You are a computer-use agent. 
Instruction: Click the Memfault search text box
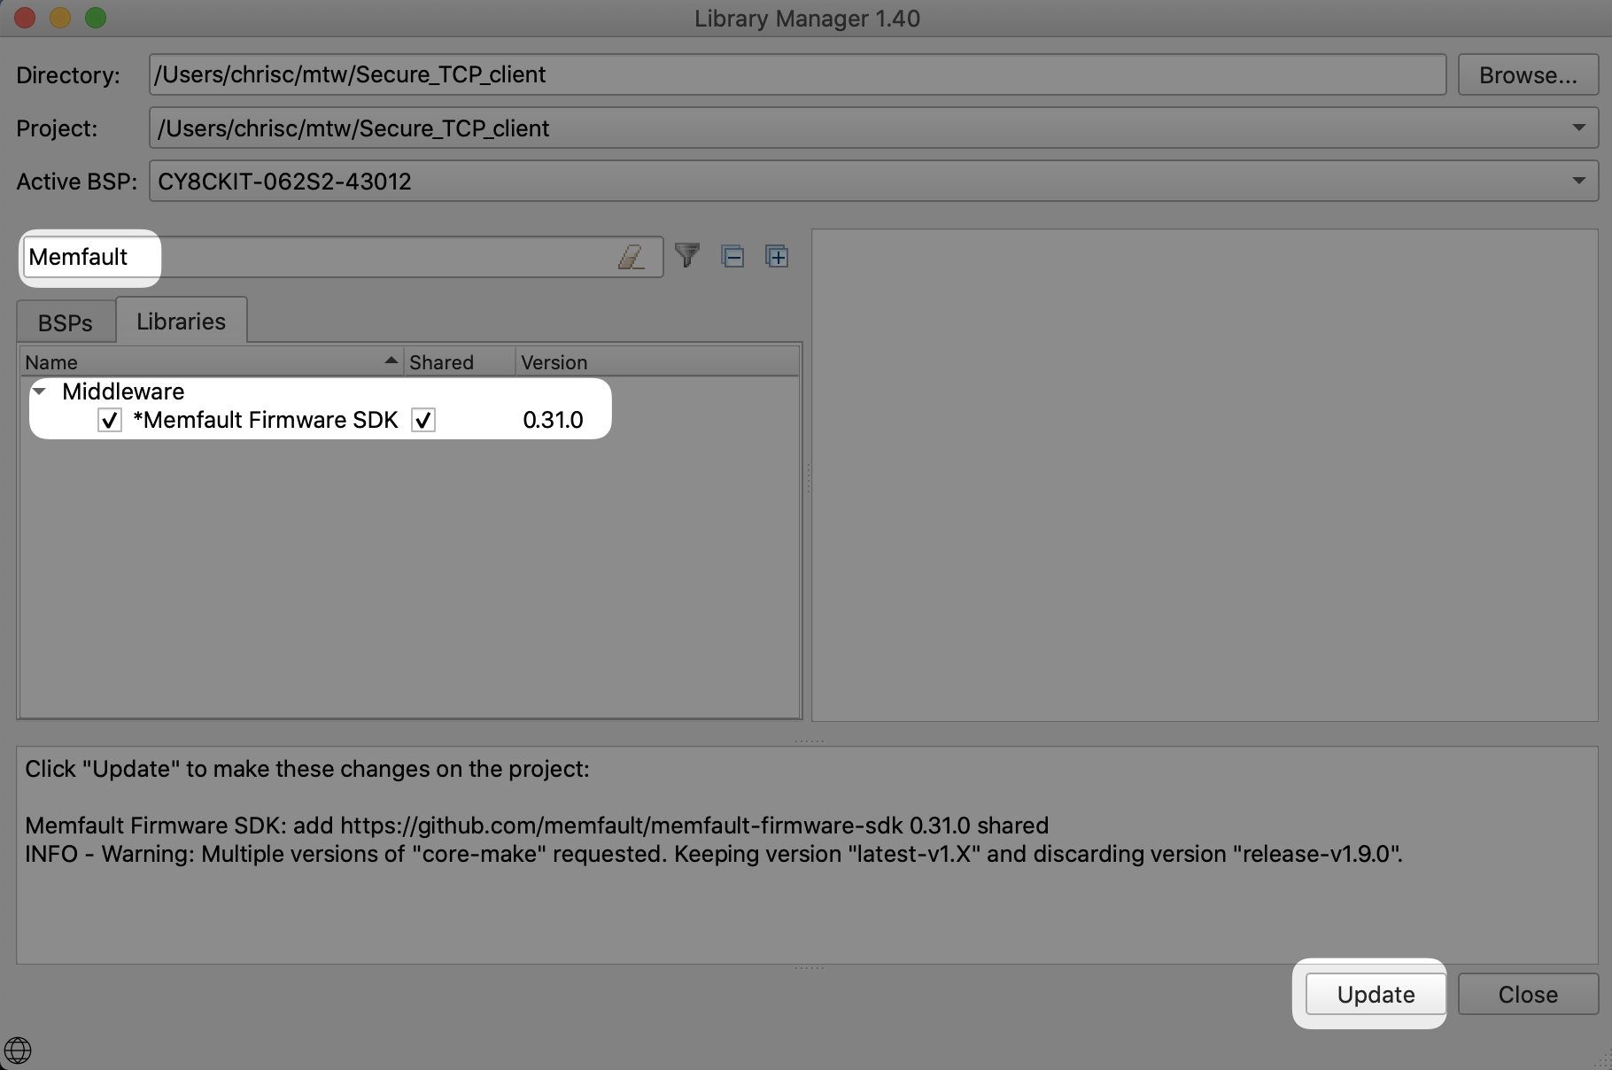coord(319,257)
